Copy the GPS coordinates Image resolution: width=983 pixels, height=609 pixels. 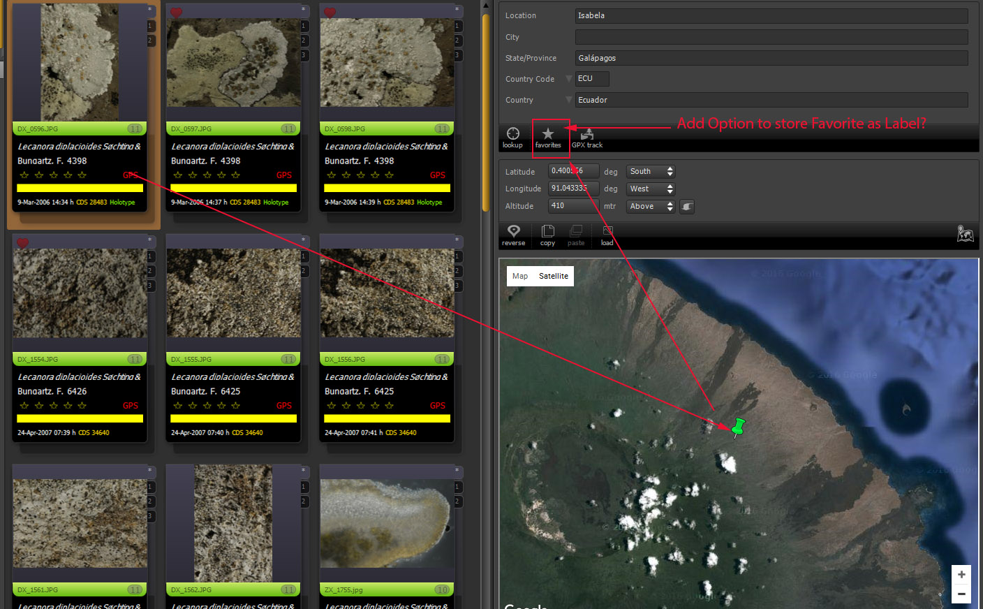coord(547,235)
